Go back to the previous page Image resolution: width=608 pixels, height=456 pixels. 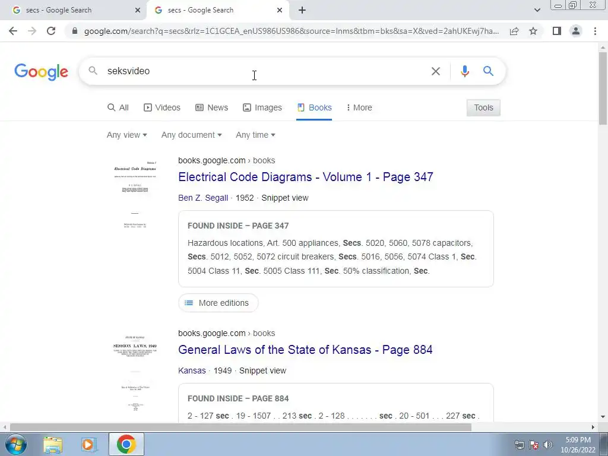(13, 31)
